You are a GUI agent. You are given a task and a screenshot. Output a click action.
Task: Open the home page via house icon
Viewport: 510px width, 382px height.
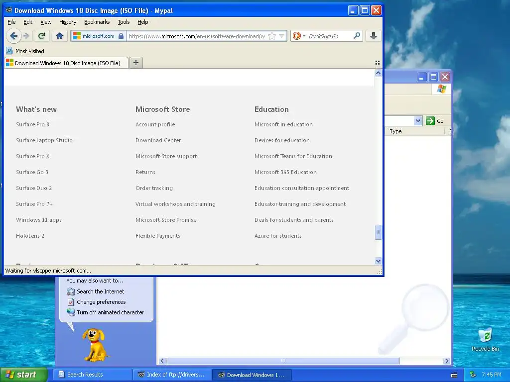pyautogui.click(x=60, y=36)
